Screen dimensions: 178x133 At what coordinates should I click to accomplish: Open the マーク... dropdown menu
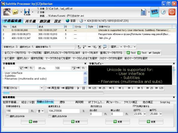[129, 47]
